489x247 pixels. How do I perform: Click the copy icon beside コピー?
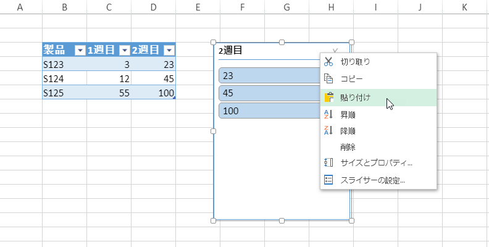click(x=328, y=78)
